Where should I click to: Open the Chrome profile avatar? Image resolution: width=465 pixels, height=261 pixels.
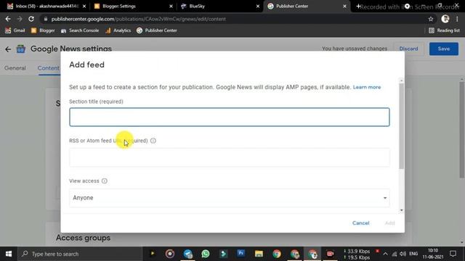coord(445,19)
